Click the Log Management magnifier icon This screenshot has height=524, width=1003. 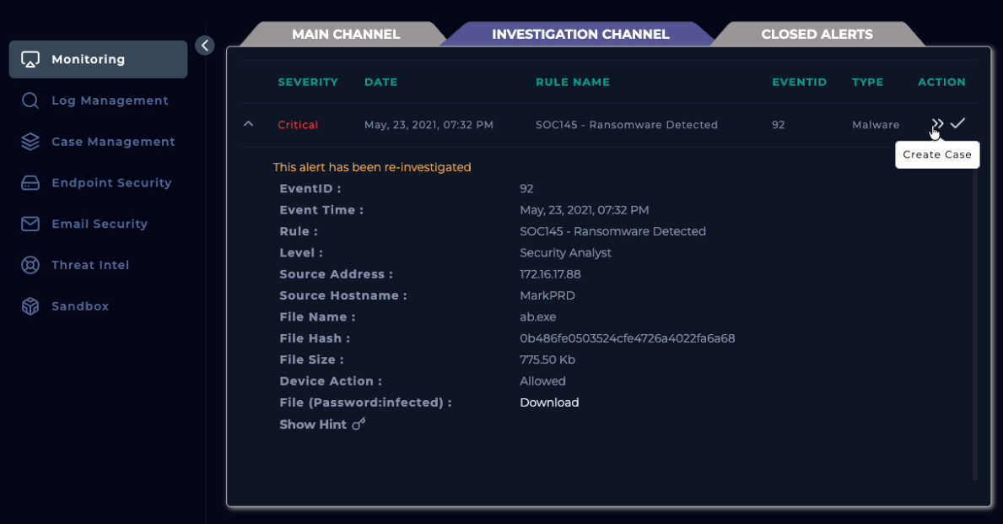coord(30,101)
